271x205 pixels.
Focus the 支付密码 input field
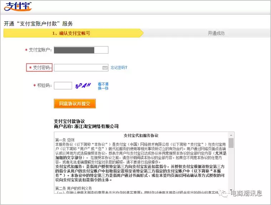[x=81, y=68]
